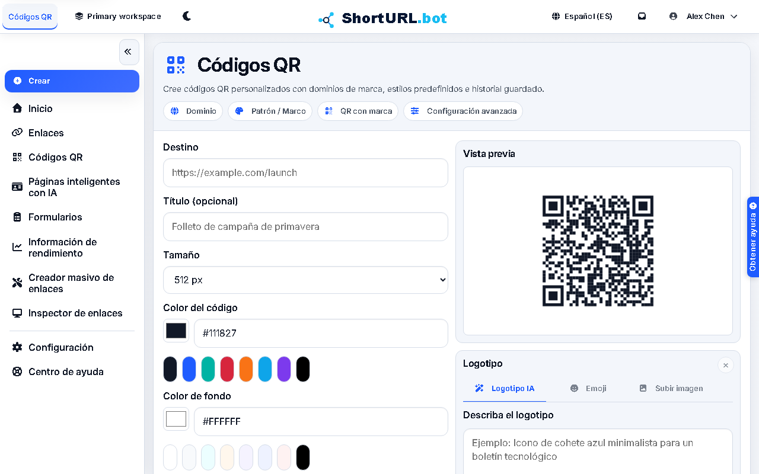Viewport: 759px width, 474px height.
Task: Pick the sky blue code color swatch
Action: click(265, 369)
